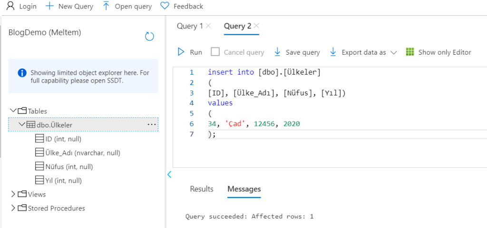Open the Export data as dropdown
The width and height of the screenshot is (487, 228).
[393, 53]
